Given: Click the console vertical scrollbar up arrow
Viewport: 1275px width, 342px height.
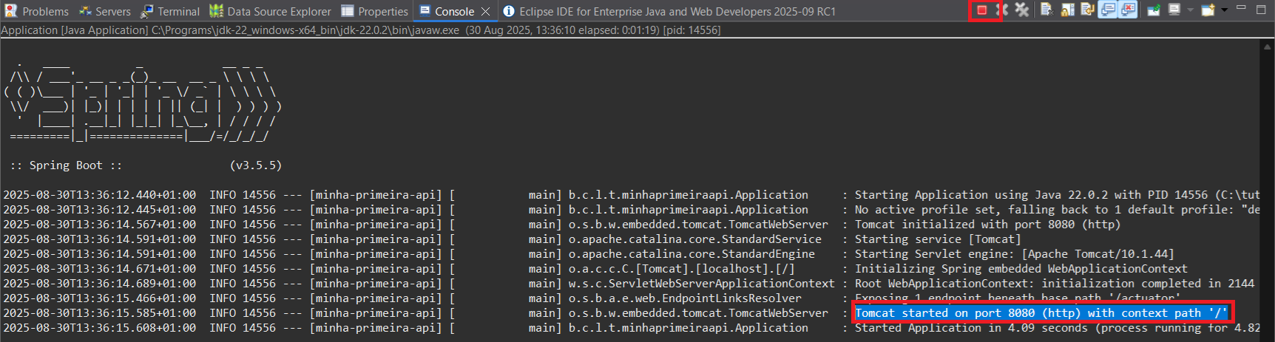Looking at the screenshot, I should 1267,47.
